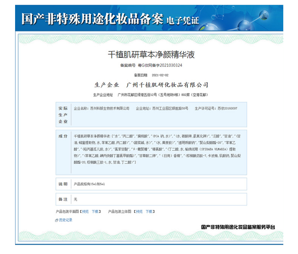The image size is (298, 254).
Task: Click the 电子凭证 text in banner
Action: [183, 20]
